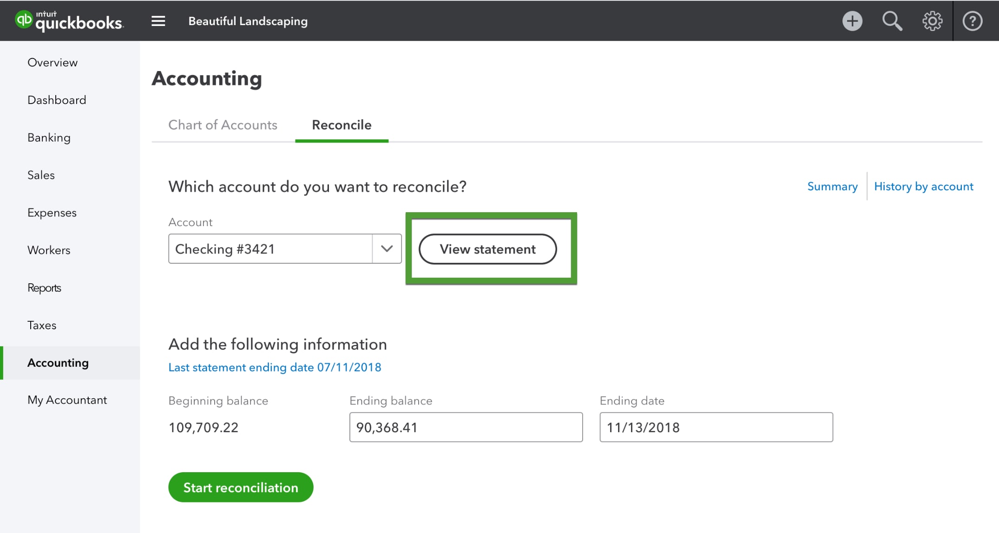Switch to the Reconcile tab
This screenshot has width=999, height=533.
pyautogui.click(x=342, y=124)
